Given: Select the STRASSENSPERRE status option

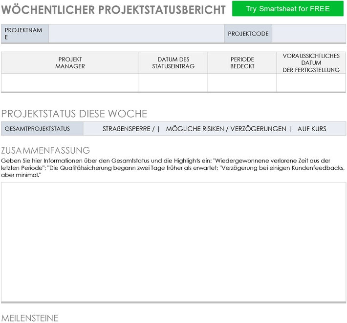Looking at the screenshot, I should 127,129.
